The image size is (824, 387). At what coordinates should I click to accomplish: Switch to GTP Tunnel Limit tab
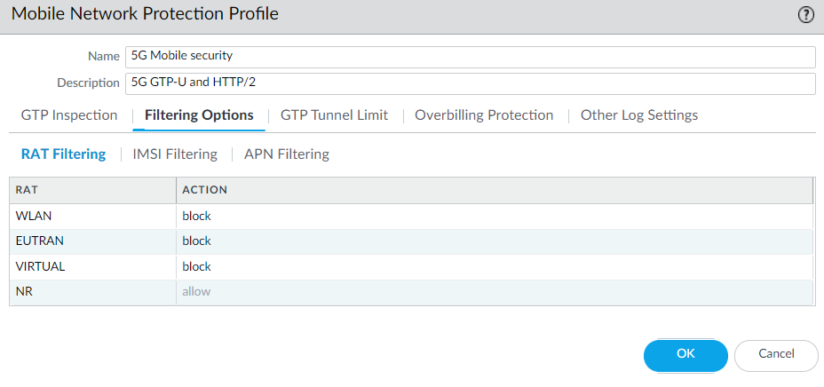pos(334,115)
